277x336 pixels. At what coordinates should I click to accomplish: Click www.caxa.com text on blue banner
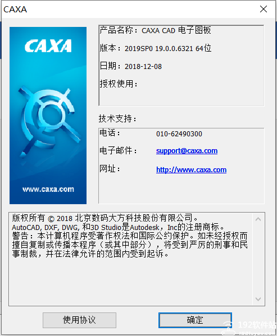[x=48, y=189]
